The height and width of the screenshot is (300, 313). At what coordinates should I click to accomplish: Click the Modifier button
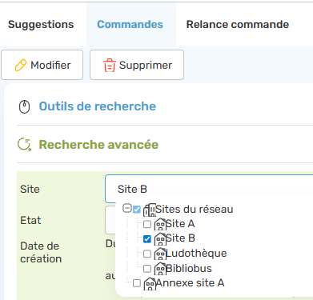click(x=42, y=65)
